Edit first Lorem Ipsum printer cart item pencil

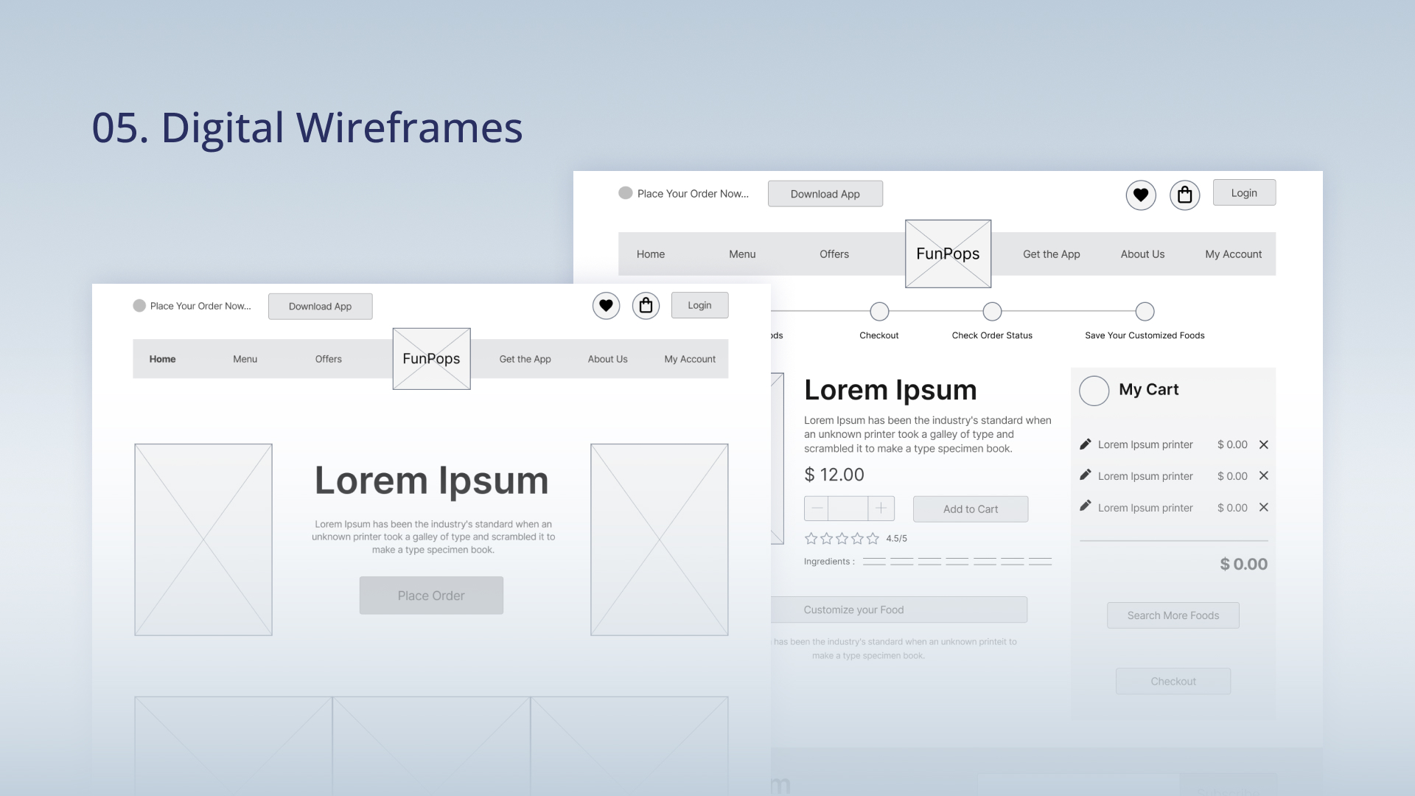(1085, 444)
